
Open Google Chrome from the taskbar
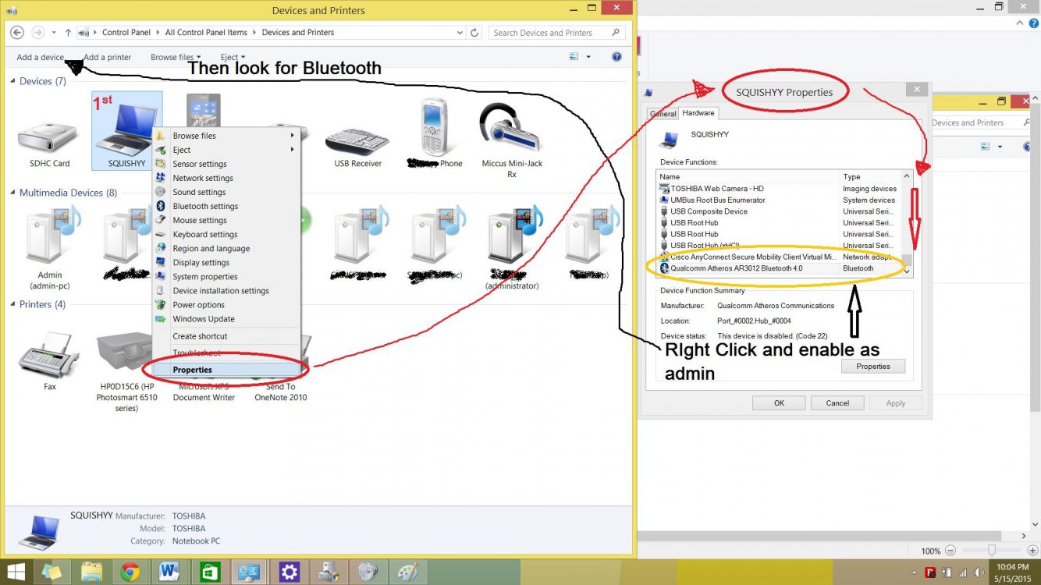pyautogui.click(x=130, y=572)
